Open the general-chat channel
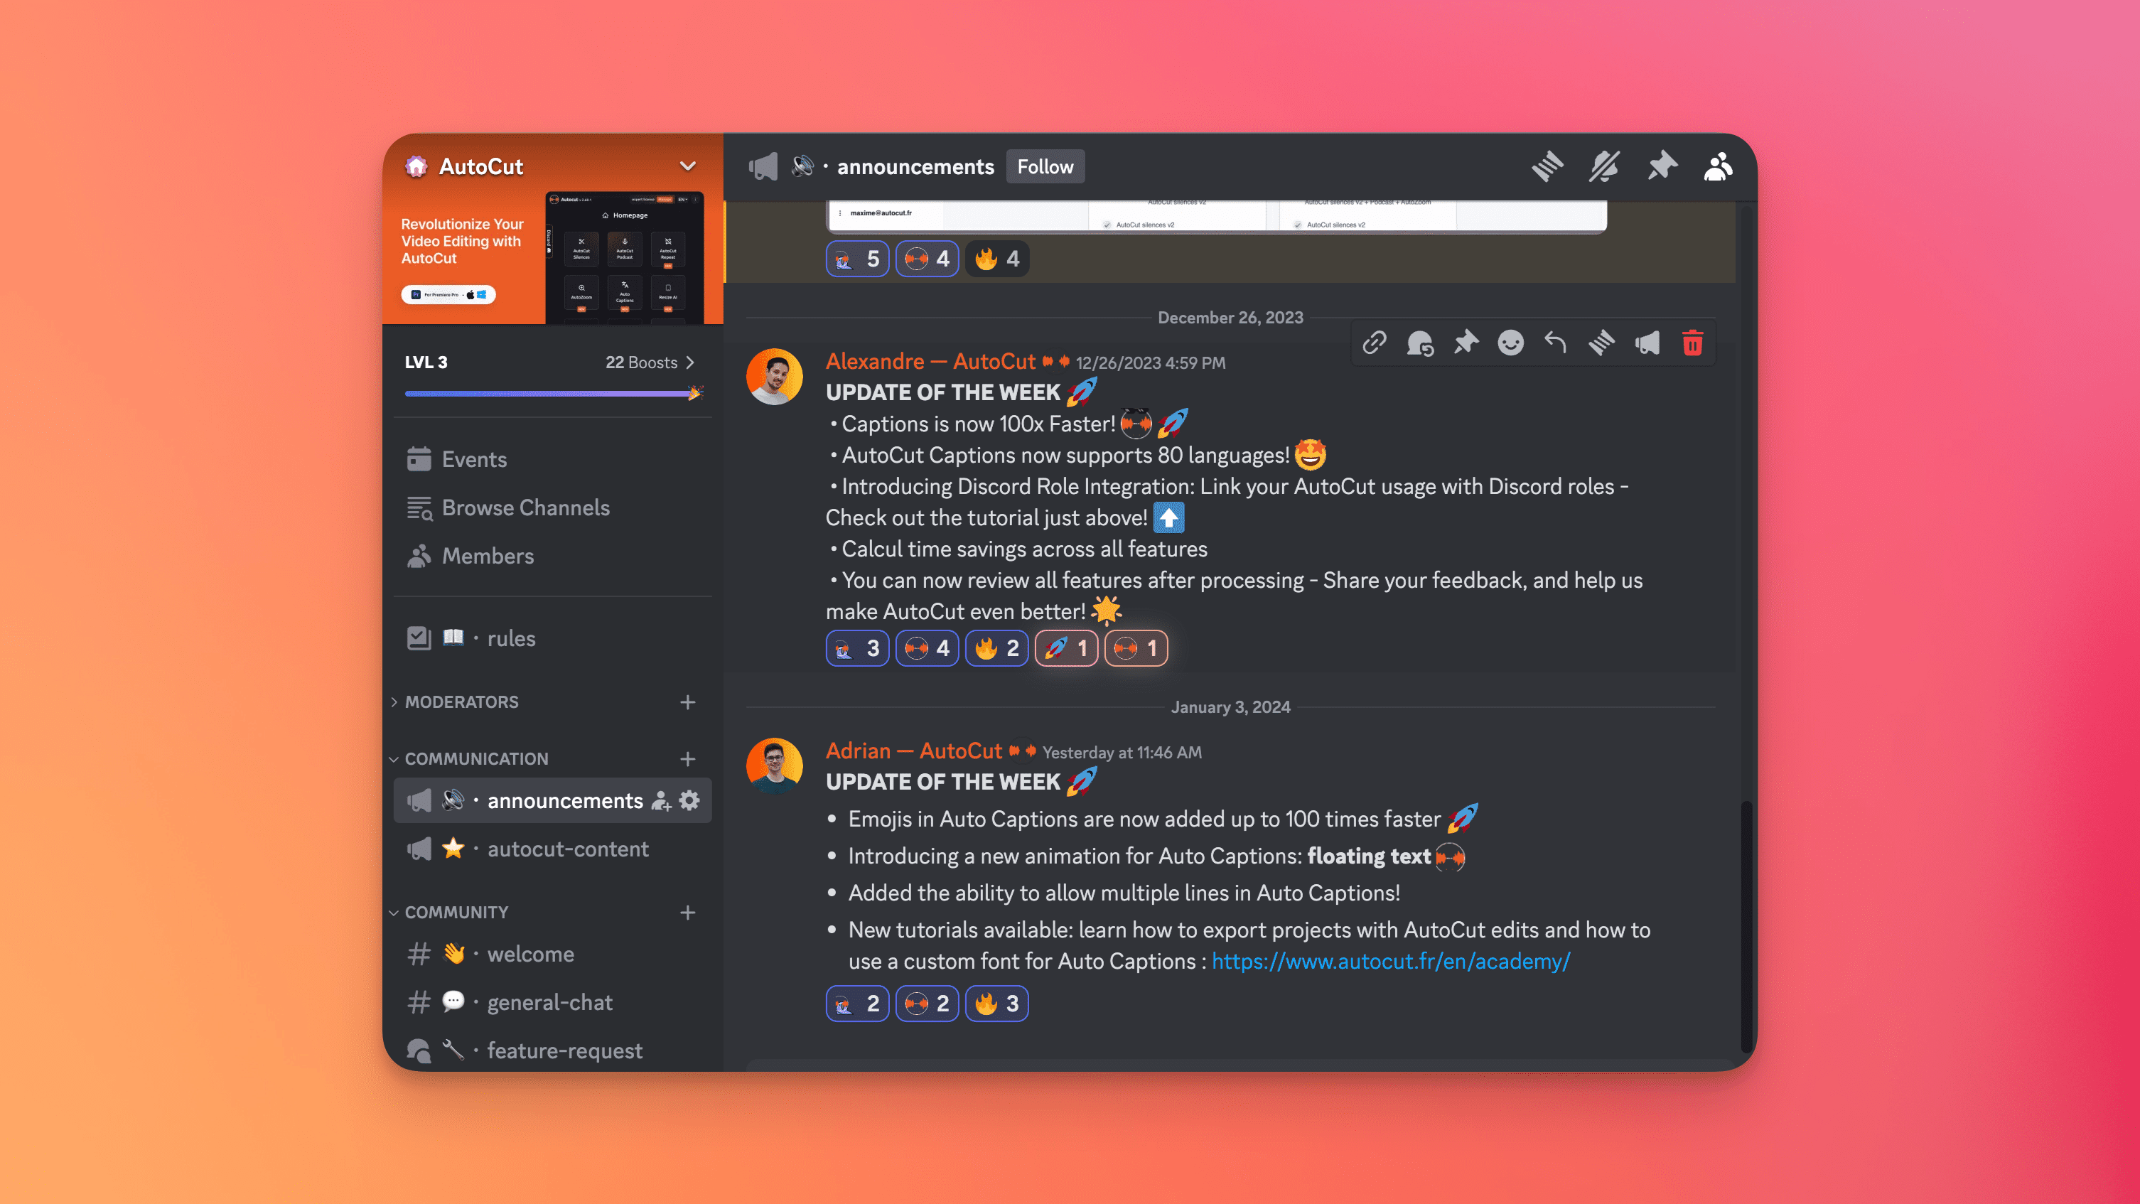This screenshot has height=1204, width=2140. (x=552, y=1002)
